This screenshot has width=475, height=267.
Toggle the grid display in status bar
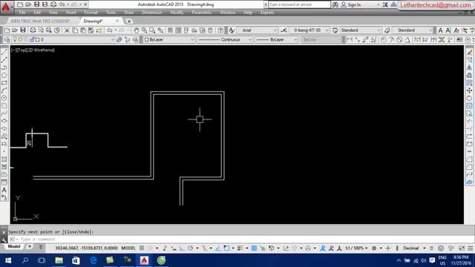pos(142,248)
